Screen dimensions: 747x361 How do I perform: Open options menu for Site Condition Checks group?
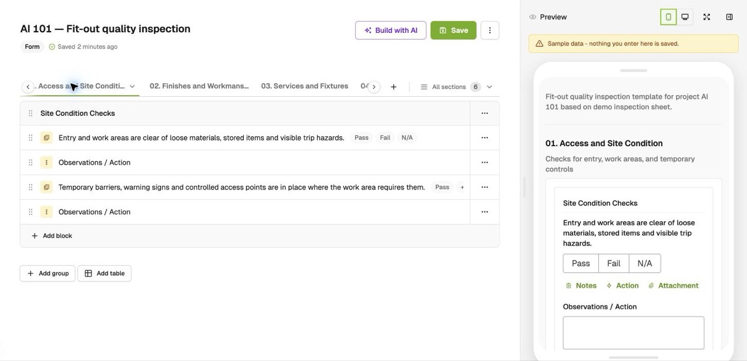coord(484,113)
